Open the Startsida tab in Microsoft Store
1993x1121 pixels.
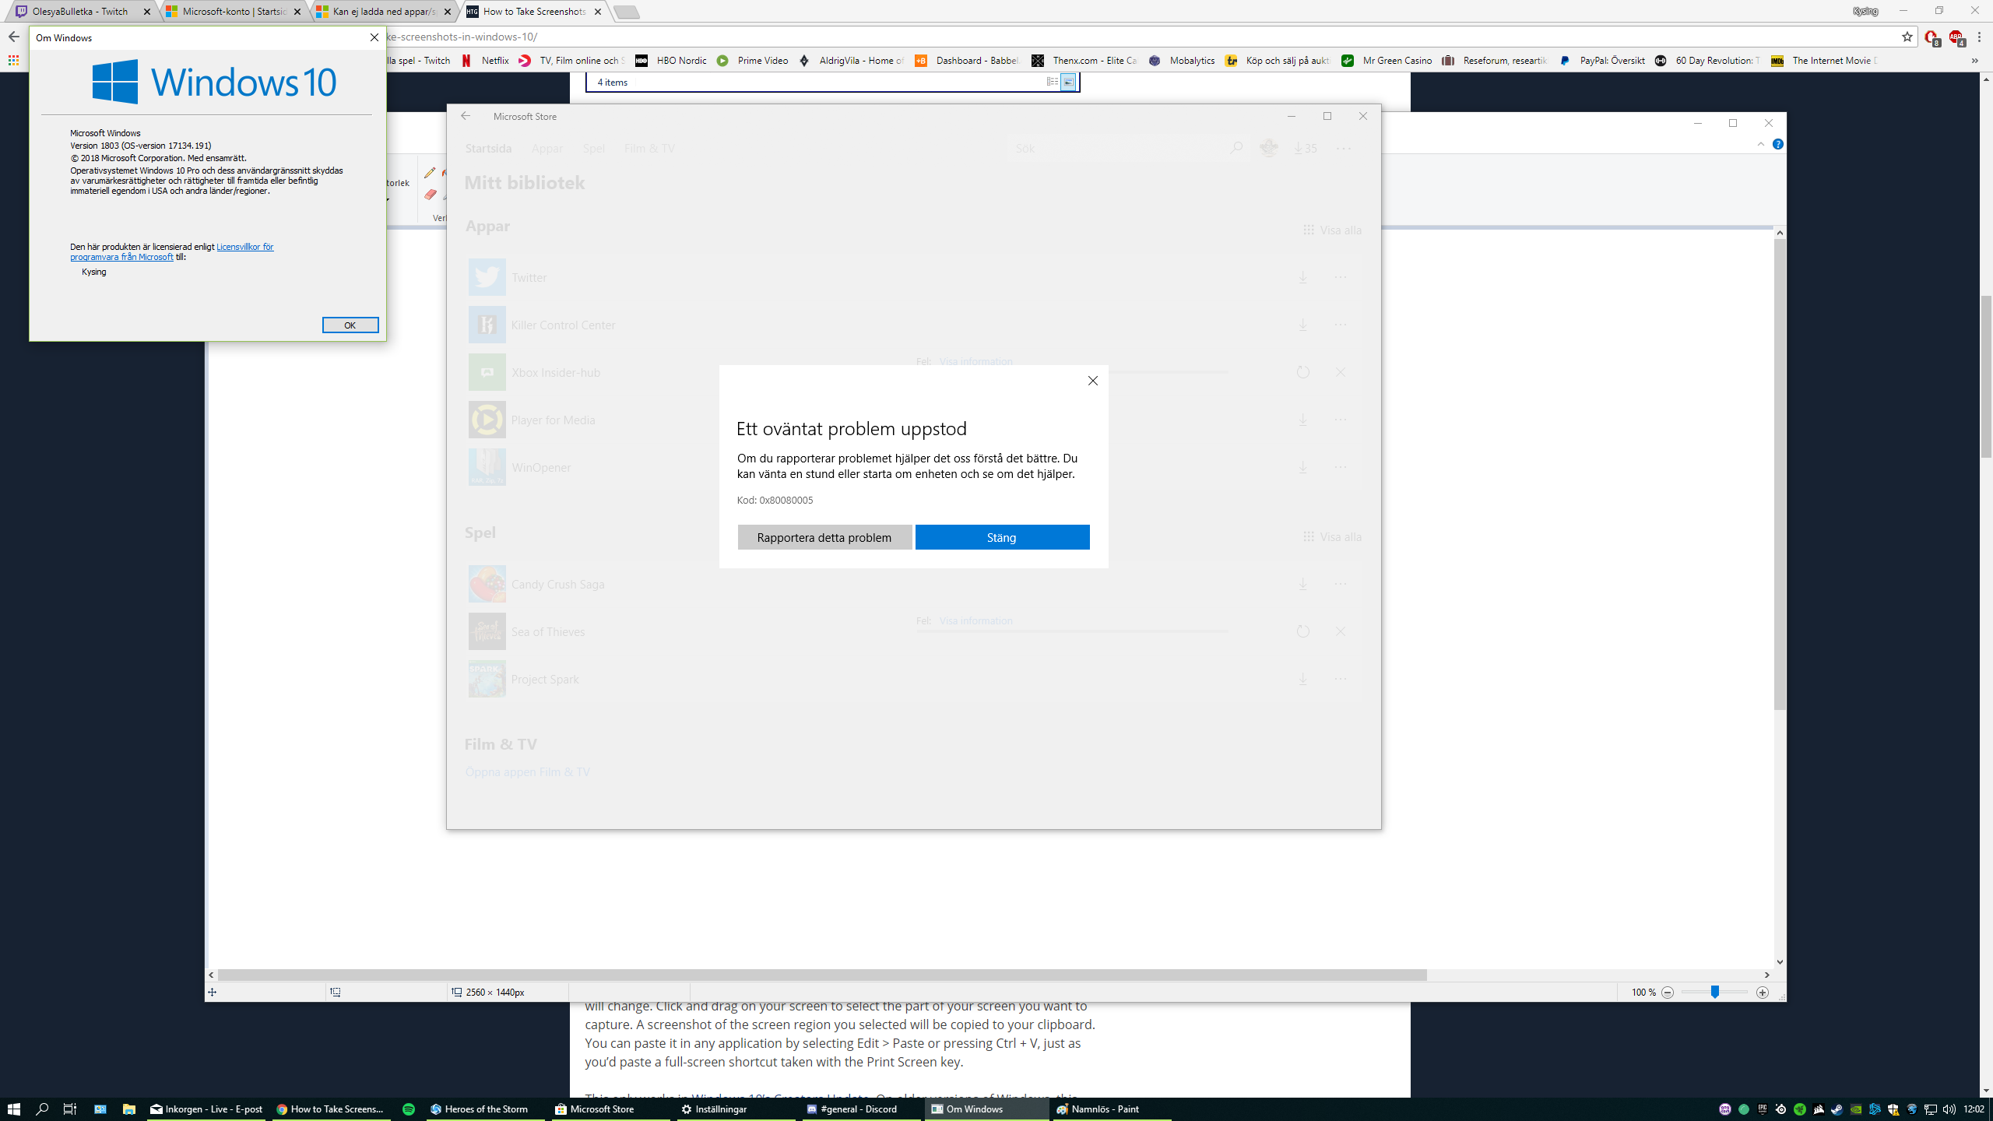pos(488,149)
